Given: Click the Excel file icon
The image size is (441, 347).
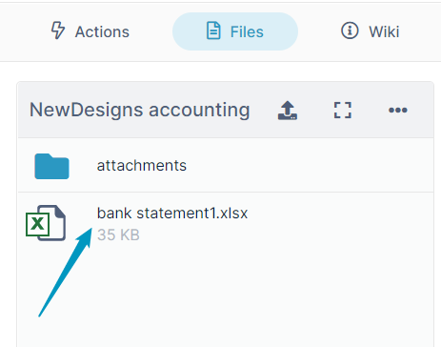Looking at the screenshot, I should point(46,223).
